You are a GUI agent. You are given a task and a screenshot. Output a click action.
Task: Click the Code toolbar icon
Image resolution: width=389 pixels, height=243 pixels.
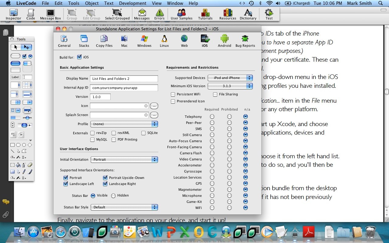click(31, 14)
